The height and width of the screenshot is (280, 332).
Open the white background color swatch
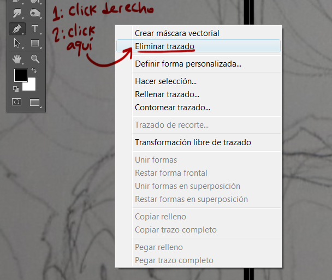click(31, 86)
